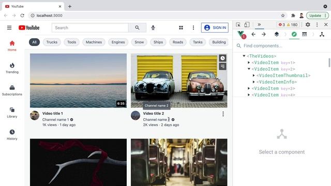331x186 pixels.
Task: Open Subscriptions in sidebar
Action: tap(12, 90)
